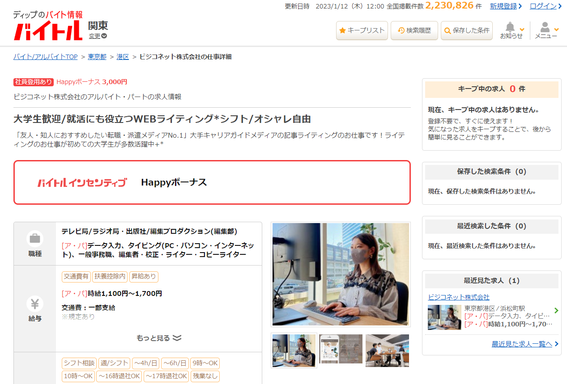567x384 pixels.
Task: Click the 扶養控除内 tag
Action: [110, 277]
